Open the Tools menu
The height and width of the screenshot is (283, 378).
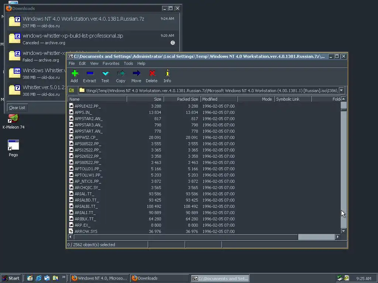[x=128, y=63]
